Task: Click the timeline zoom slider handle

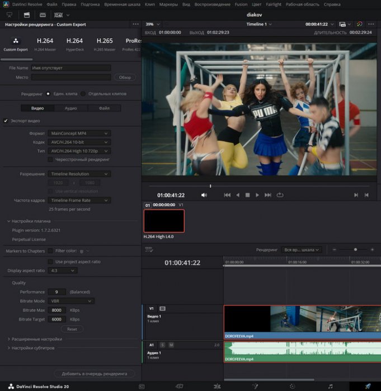Action: (355, 250)
